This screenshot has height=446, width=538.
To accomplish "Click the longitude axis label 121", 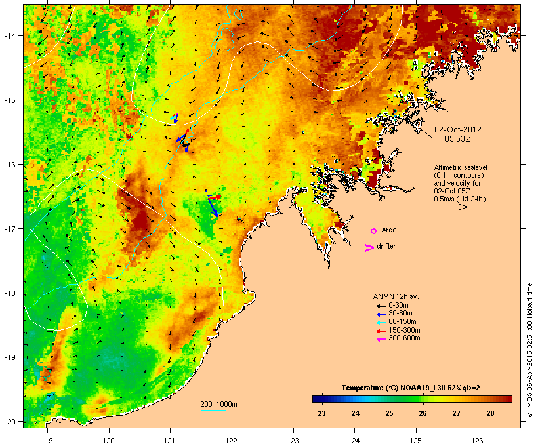I will point(170,441).
